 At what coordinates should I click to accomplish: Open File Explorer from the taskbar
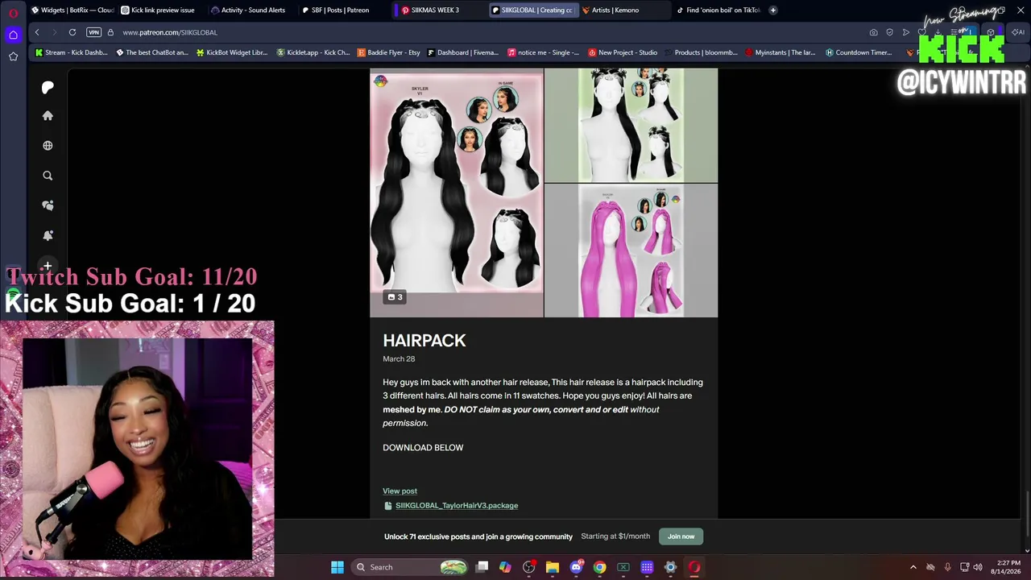553,567
